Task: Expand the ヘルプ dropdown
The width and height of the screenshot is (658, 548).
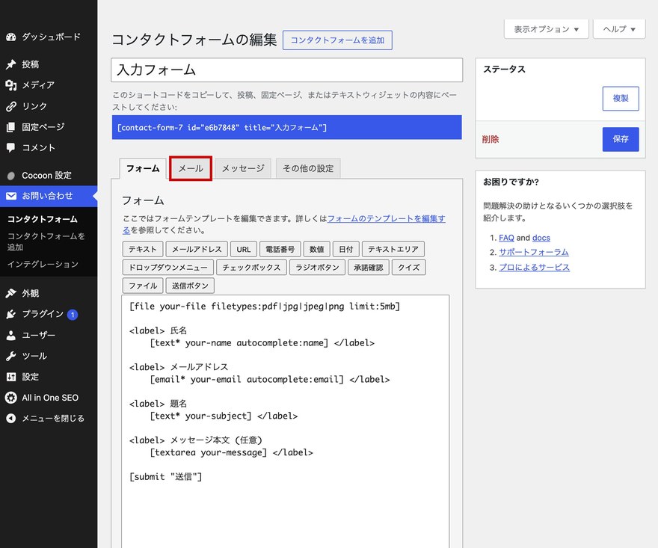Action: (619, 29)
